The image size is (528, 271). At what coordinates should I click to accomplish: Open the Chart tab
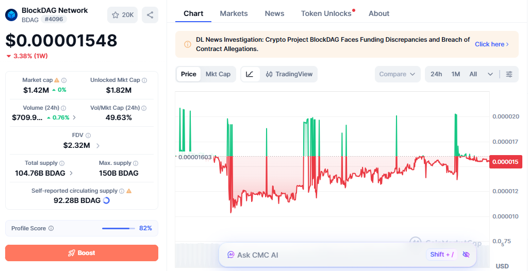[193, 13]
